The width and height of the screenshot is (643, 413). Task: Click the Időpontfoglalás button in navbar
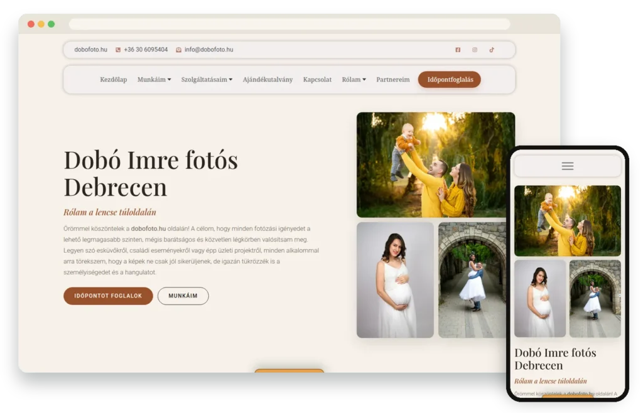click(x=450, y=80)
